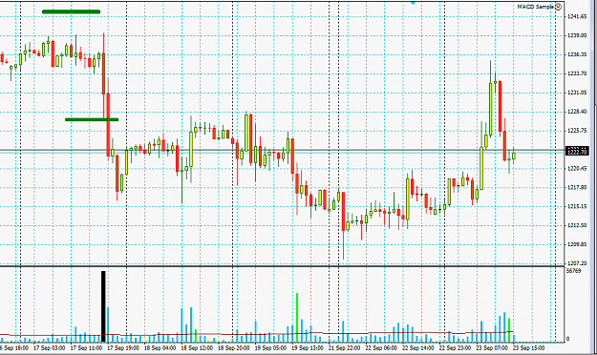Click time label 22 Sep 14:00

click(418, 347)
